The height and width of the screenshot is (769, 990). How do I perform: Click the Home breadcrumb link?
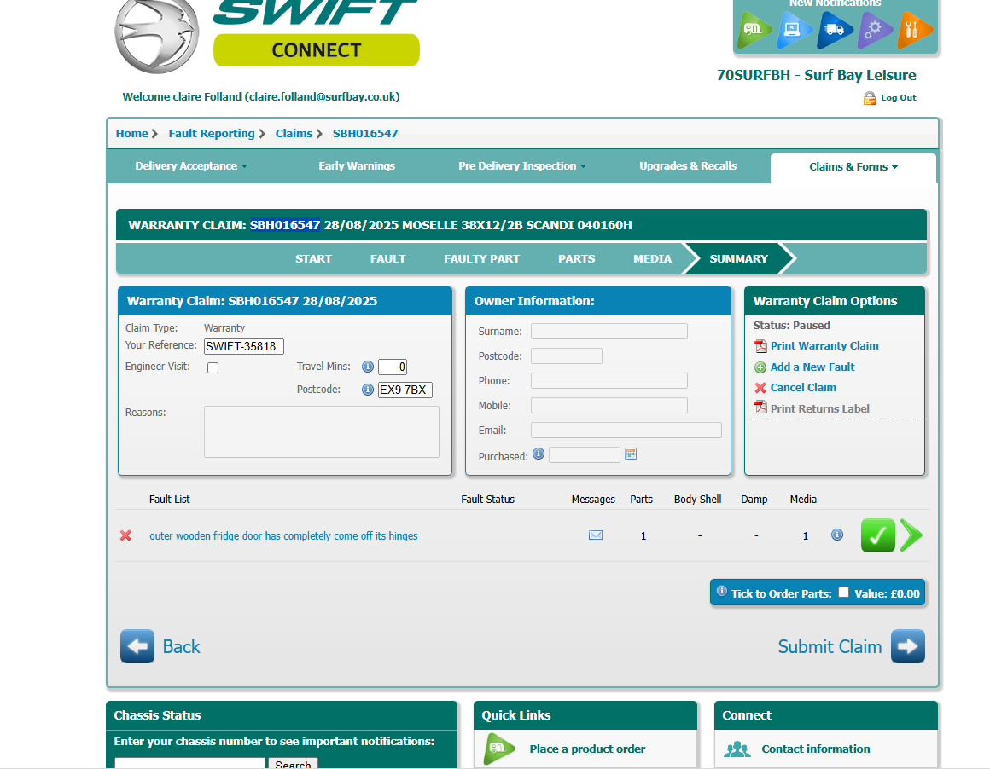coord(131,133)
